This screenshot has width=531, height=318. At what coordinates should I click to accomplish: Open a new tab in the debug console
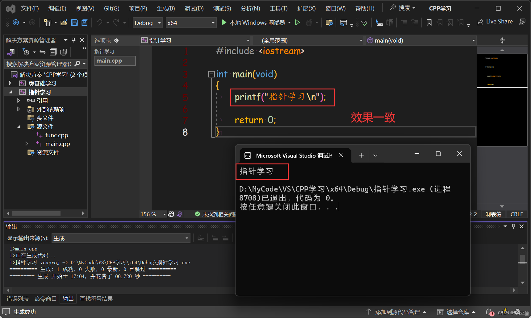tap(361, 155)
